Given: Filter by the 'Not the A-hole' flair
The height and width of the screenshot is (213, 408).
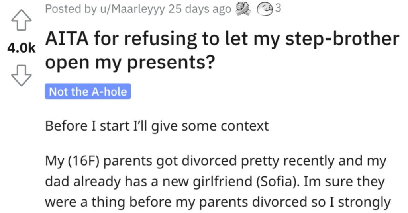Looking at the screenshot, I should coord(88,92).
